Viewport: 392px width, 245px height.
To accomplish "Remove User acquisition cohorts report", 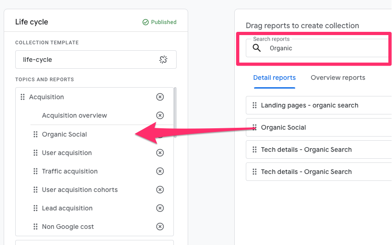I will pos(160,190).
